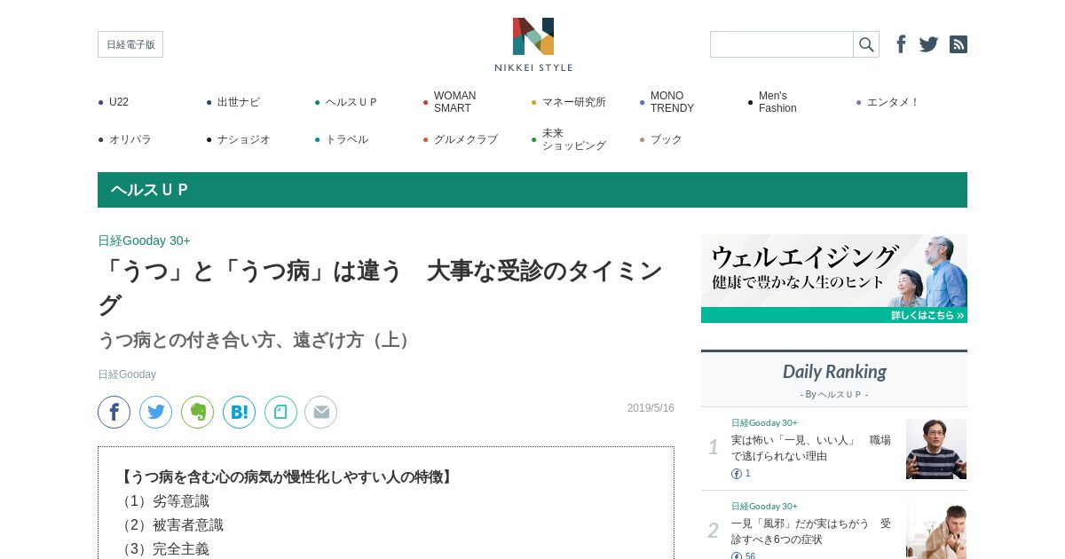Open ranking 2 article 一見「風邪」だが実はちがう
Screen dimensions: 1065x559
[810, 531]
